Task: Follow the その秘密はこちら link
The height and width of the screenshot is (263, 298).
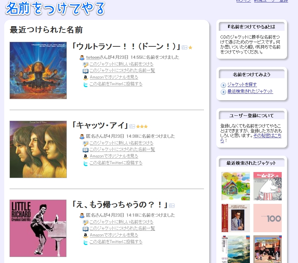Action: 267,136
